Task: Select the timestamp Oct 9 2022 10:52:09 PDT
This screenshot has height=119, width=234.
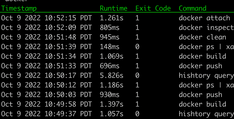Action: point(46,28)
